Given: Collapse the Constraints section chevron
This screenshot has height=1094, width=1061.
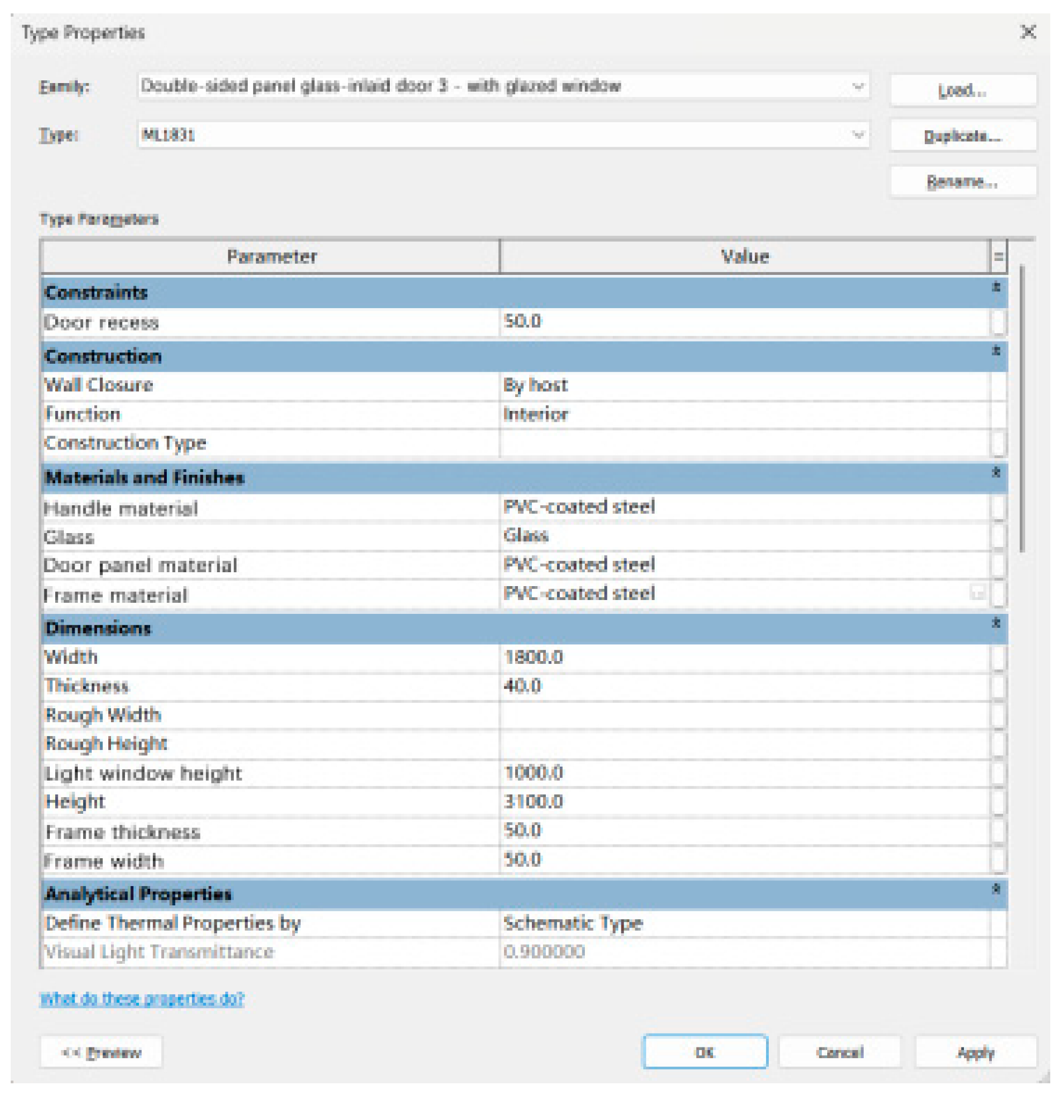Looking at the screenshot, I should tap(996, 288).
